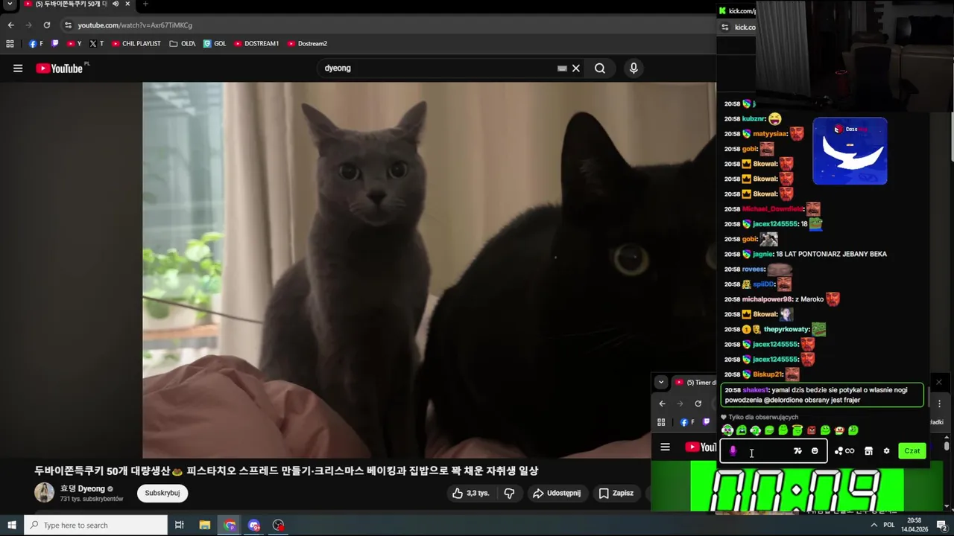Click username kubznr in Kick chat
This screenshot has height=536, width=954.
tap(754, 119)
